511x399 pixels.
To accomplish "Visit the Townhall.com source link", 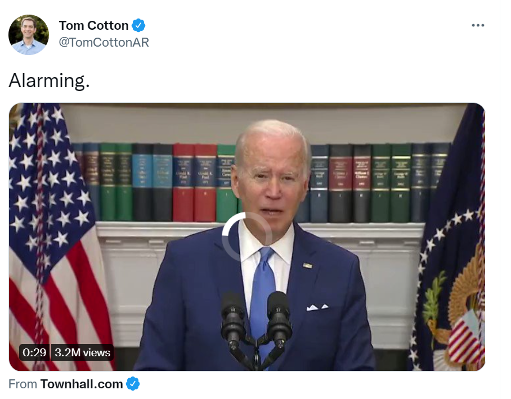I will click(x=82, y=384).
